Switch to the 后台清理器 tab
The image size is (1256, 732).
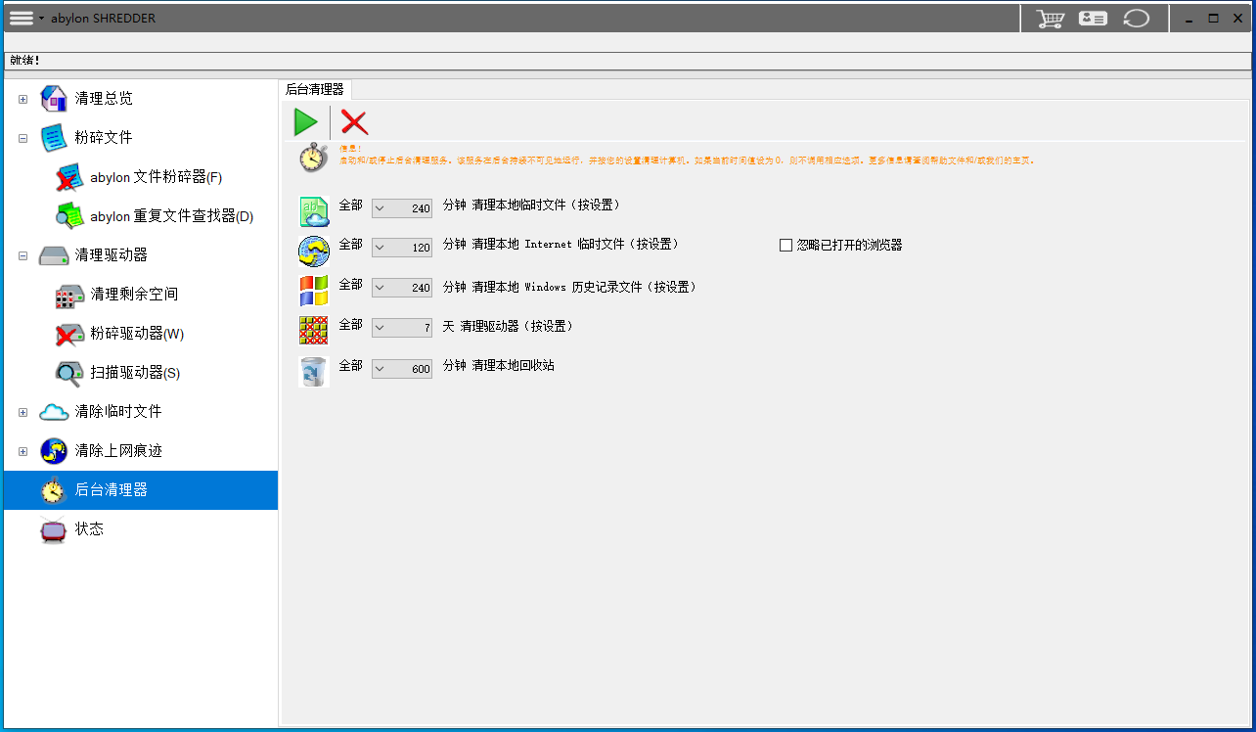tap(314, 89)
